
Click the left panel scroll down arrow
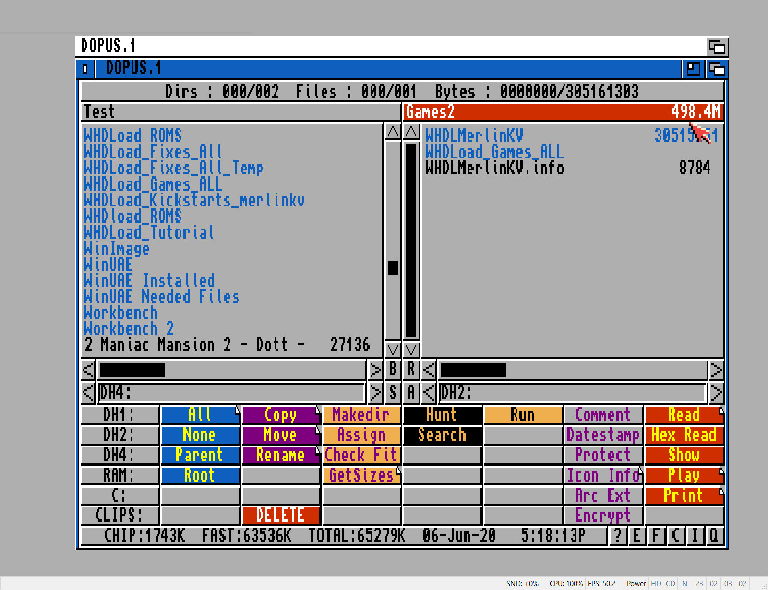click(x=393, y=349)
